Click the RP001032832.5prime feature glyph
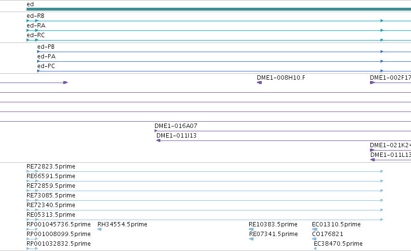The image size is (411, 251). tap(32, 249)
